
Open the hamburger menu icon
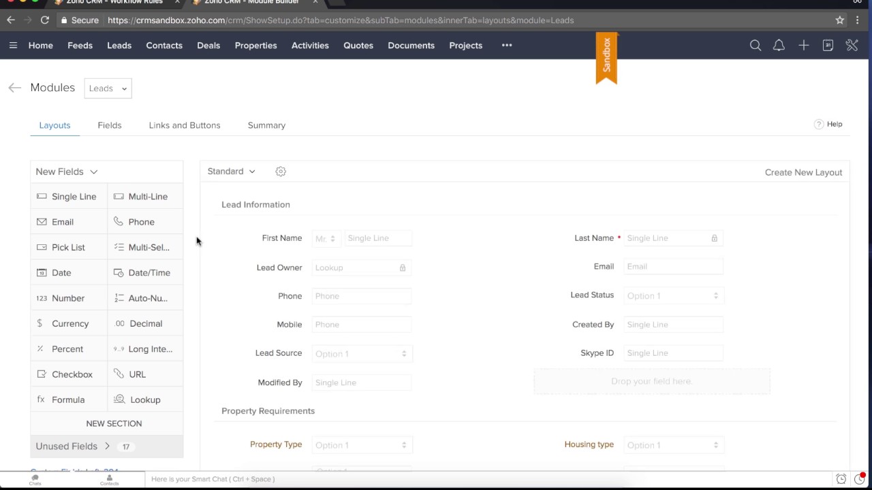13,46
